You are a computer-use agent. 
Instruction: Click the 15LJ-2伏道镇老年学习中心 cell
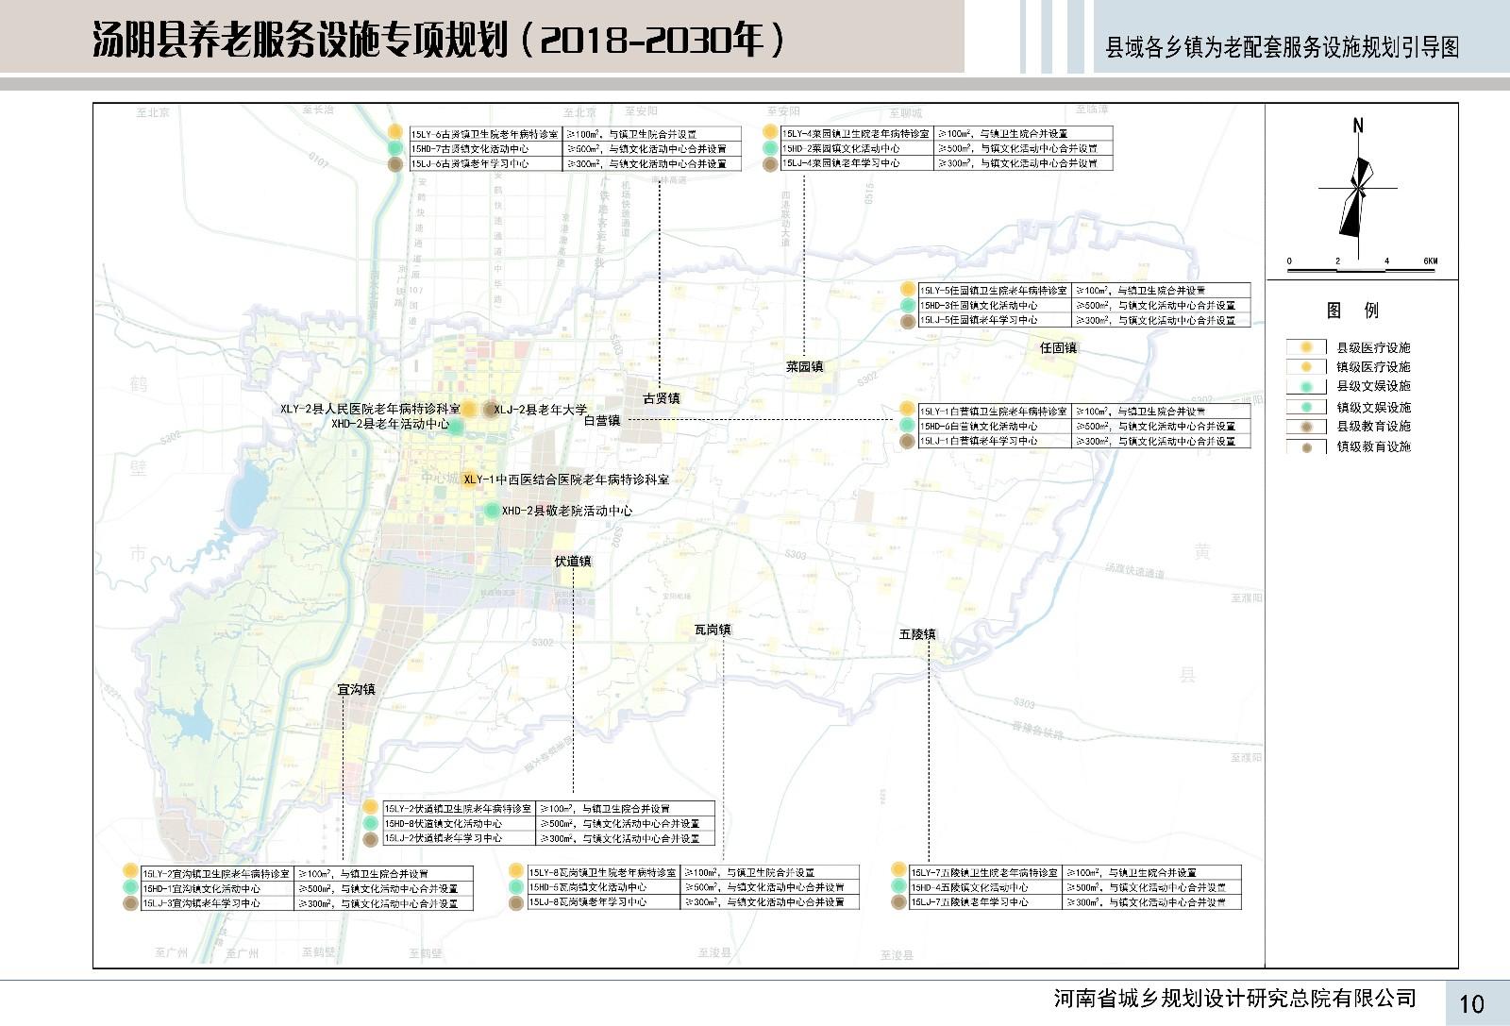460,838
